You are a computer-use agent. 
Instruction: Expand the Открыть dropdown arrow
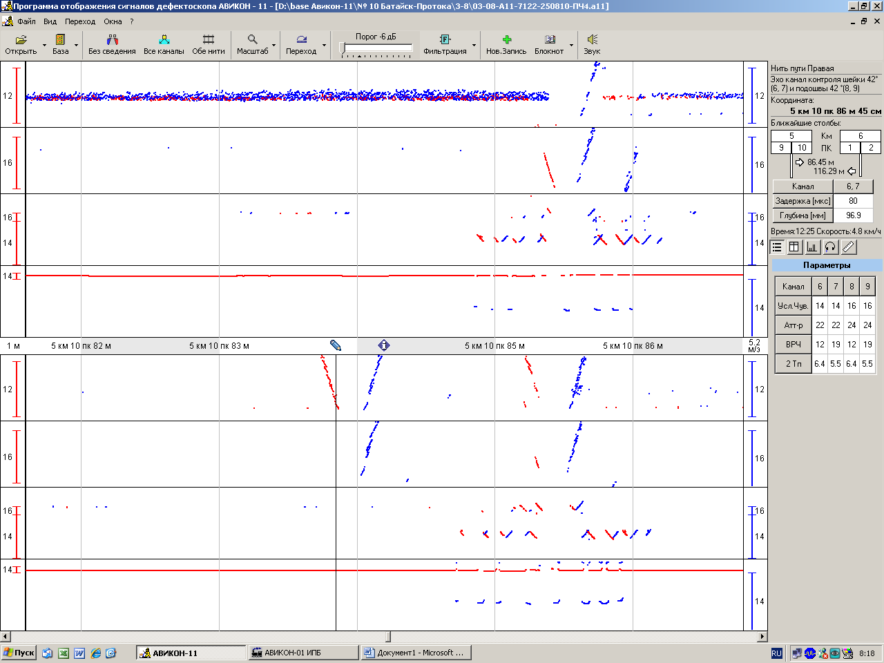44,46
